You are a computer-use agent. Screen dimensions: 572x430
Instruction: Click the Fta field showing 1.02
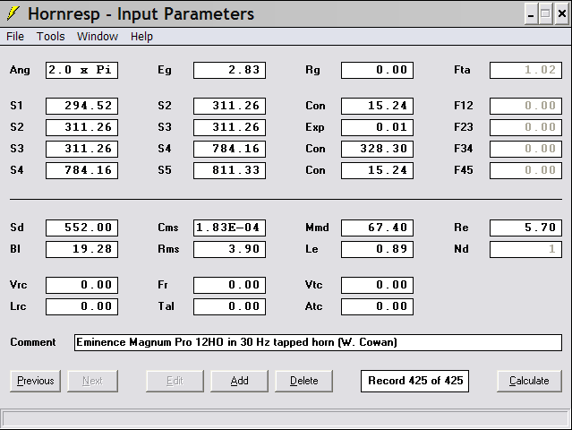tap(525, 70)
